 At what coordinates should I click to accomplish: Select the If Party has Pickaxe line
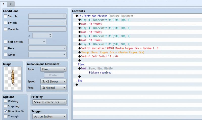[137, 16]
